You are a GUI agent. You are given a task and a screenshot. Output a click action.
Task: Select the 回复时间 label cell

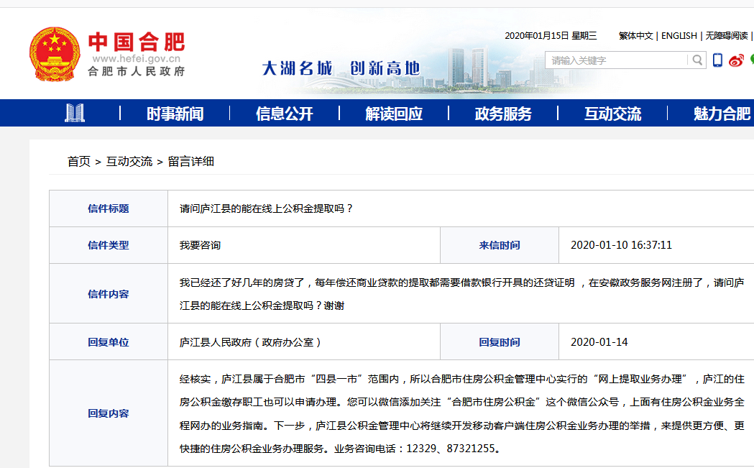500,342
